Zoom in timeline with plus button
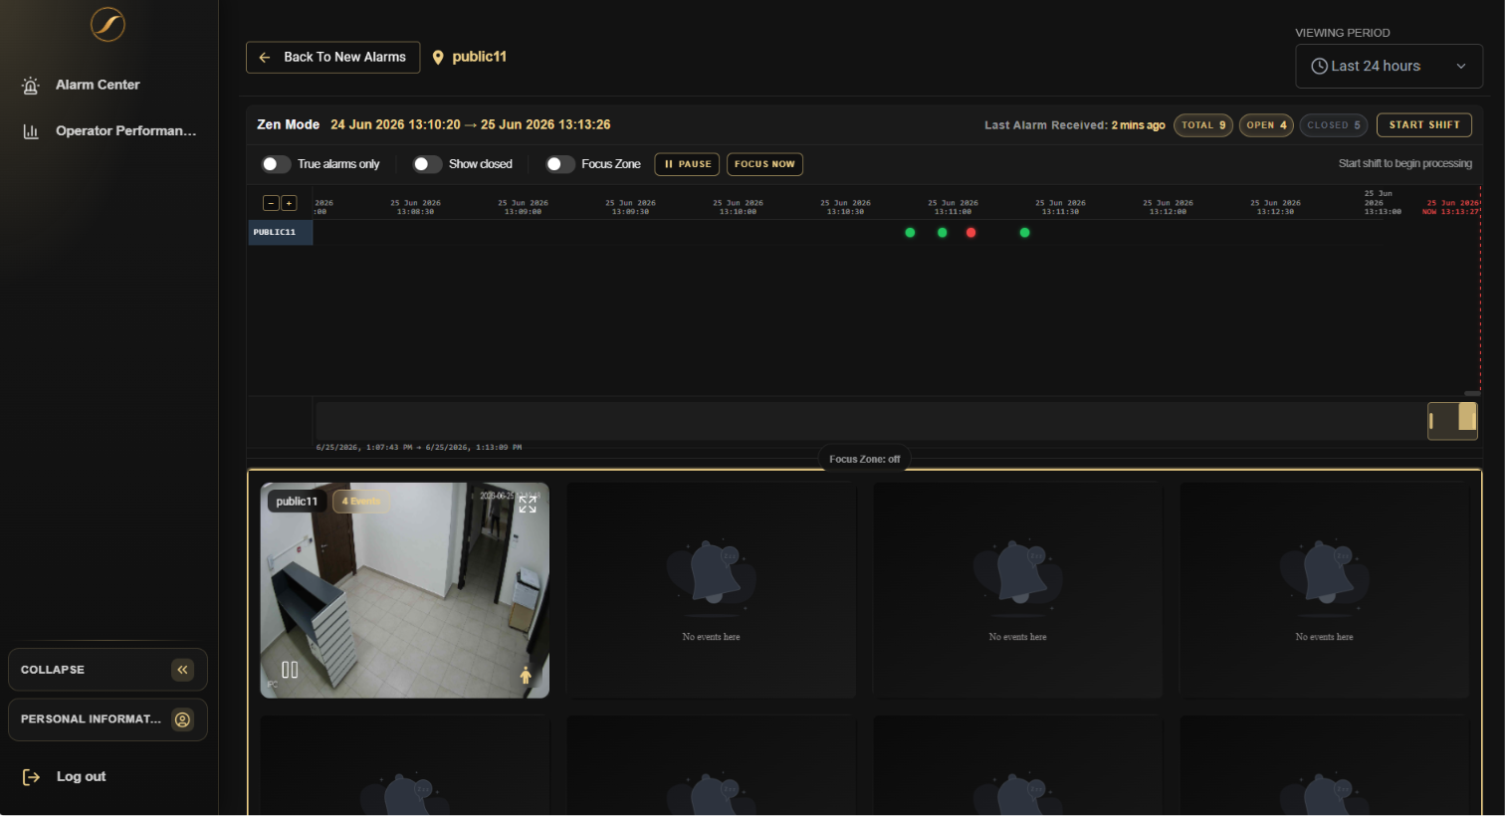The height and width of the screenshot is (816, 1505). click(289, 203)
